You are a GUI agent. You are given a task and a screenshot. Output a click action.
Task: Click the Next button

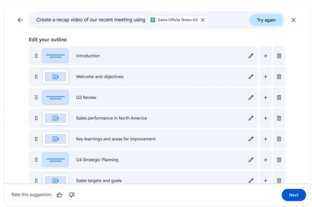point(293,195)
